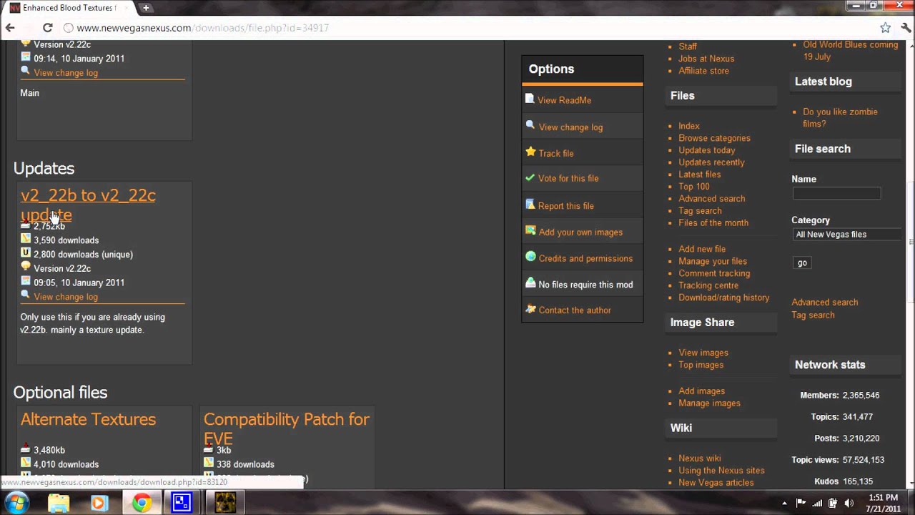Screen dimensions: 915x515
Task: Click the Contact the author icon
Action: [x=530, y=309]
